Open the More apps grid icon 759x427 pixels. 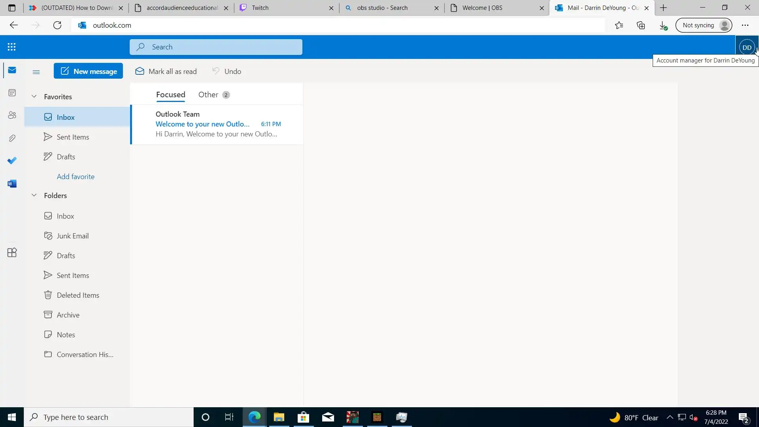[x=12, y=253]
